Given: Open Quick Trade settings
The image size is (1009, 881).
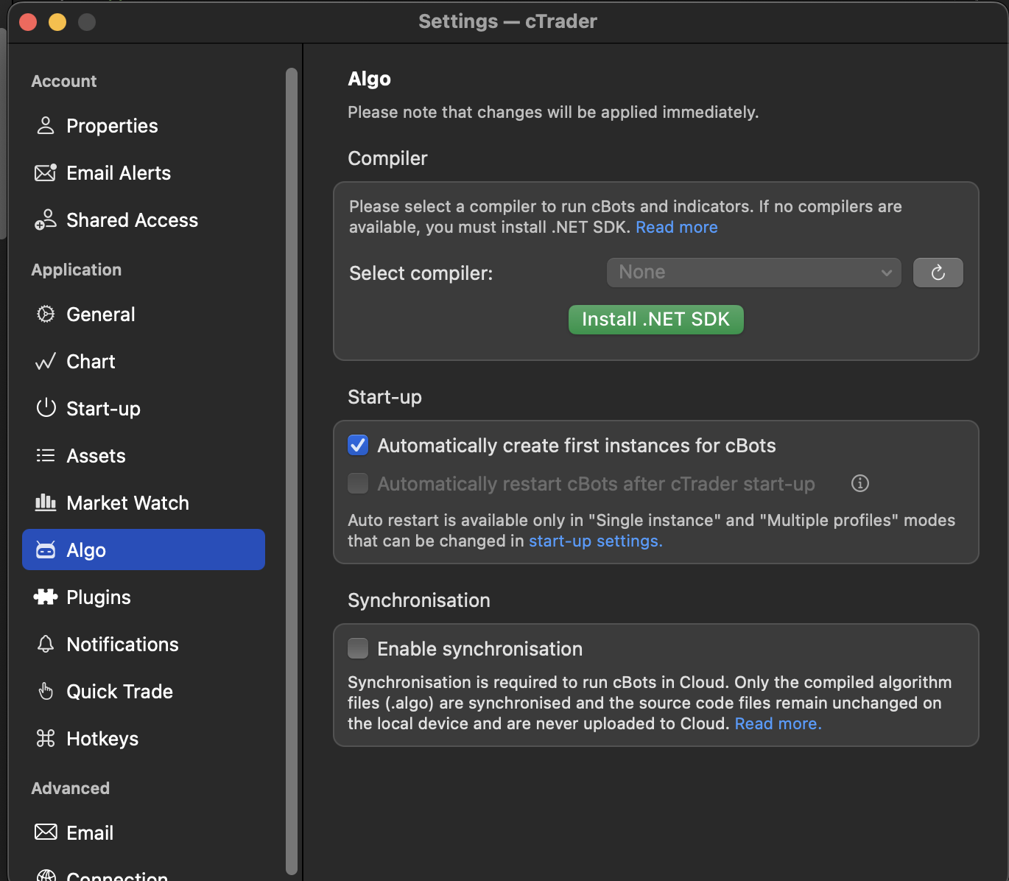Looking at the screenshot, I should tap(144, 692).
